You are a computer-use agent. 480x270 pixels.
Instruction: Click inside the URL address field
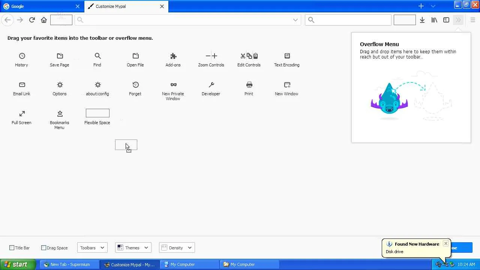tap(187, 20)
